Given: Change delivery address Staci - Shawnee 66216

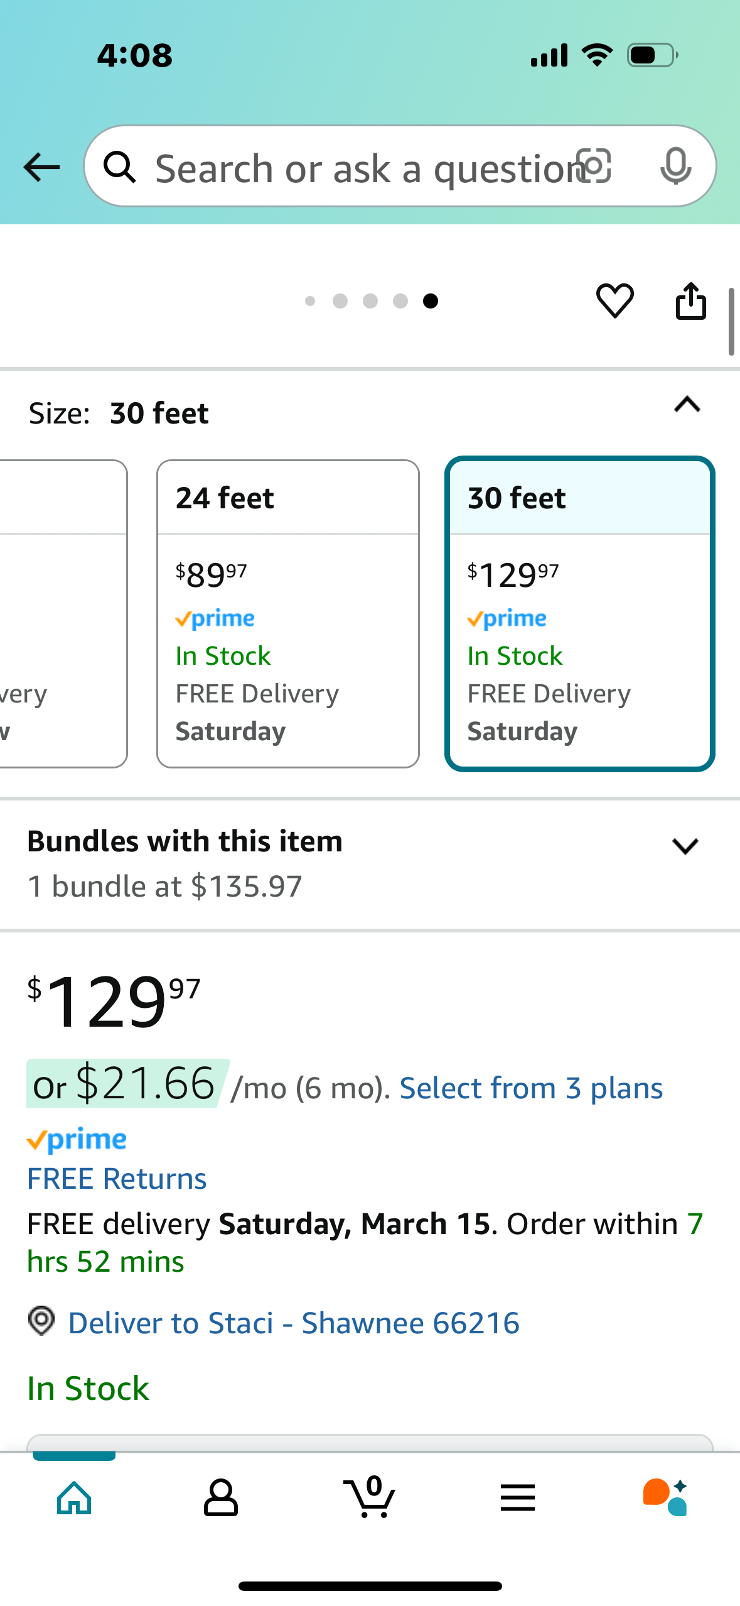Looking at the screenshot, I should coord(294,1323).
